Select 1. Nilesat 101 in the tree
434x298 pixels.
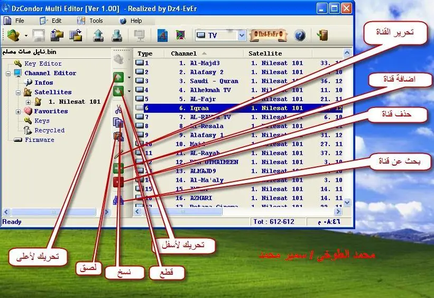pyautogui.click(x=74, y=102)
